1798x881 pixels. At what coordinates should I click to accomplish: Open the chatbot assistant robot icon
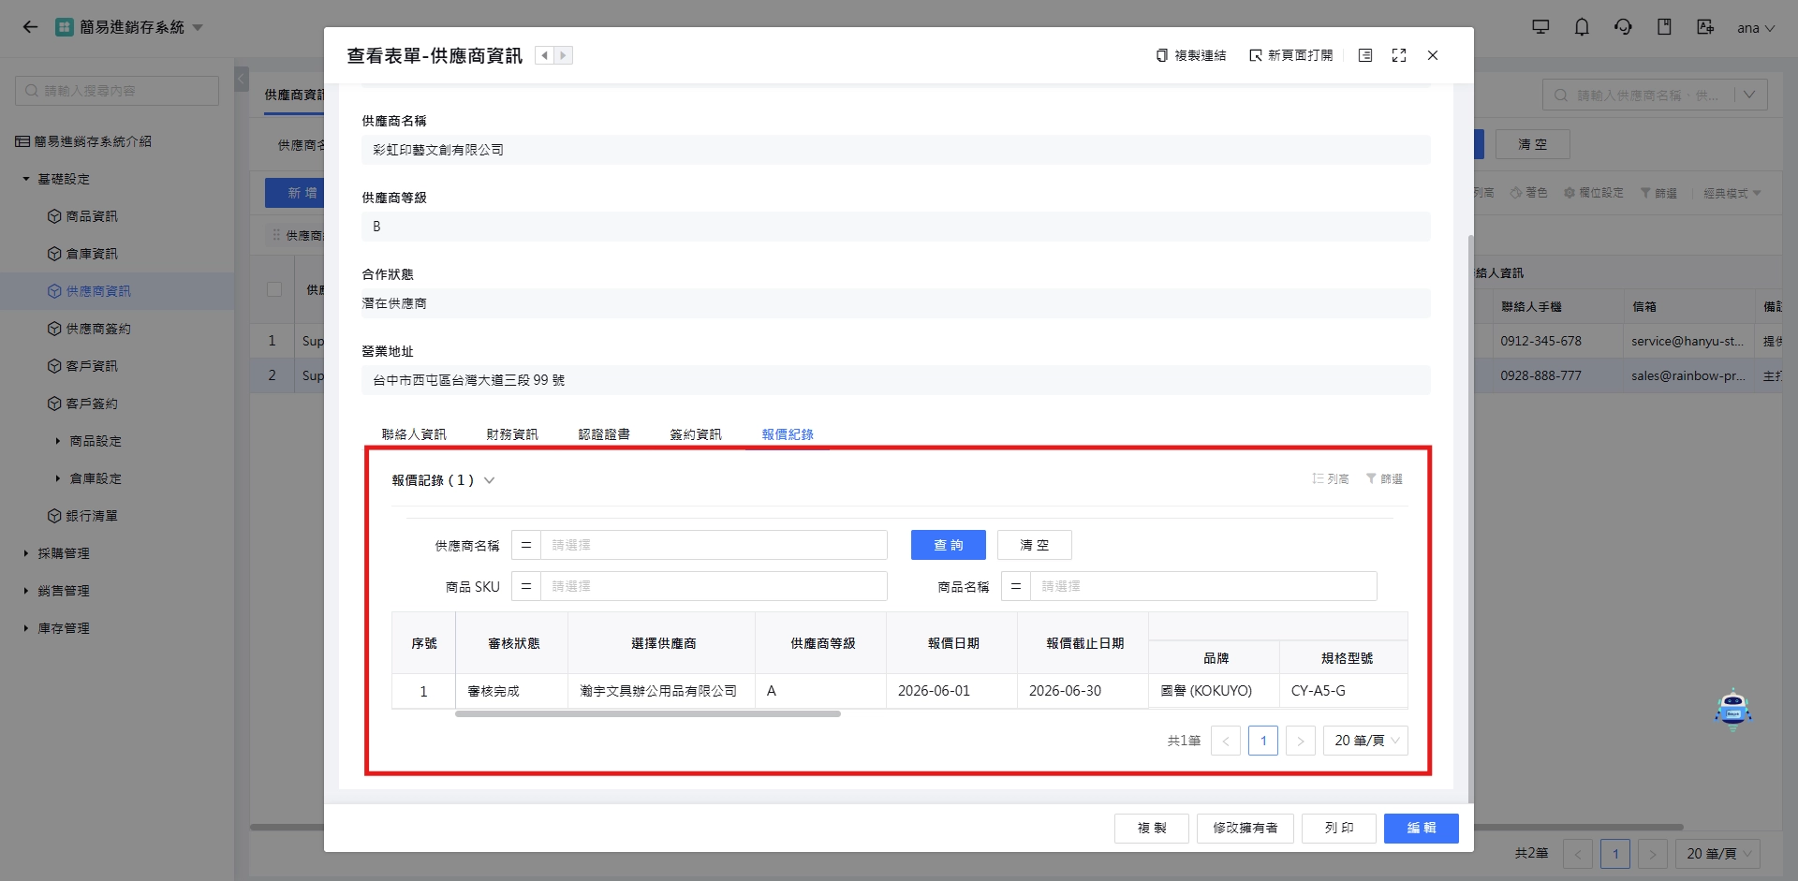point(1732,708)
